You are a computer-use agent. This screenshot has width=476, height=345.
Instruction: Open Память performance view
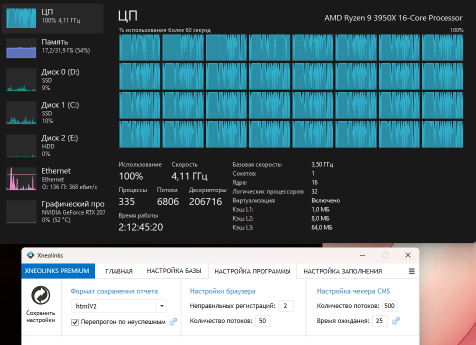tap(52, 48)
